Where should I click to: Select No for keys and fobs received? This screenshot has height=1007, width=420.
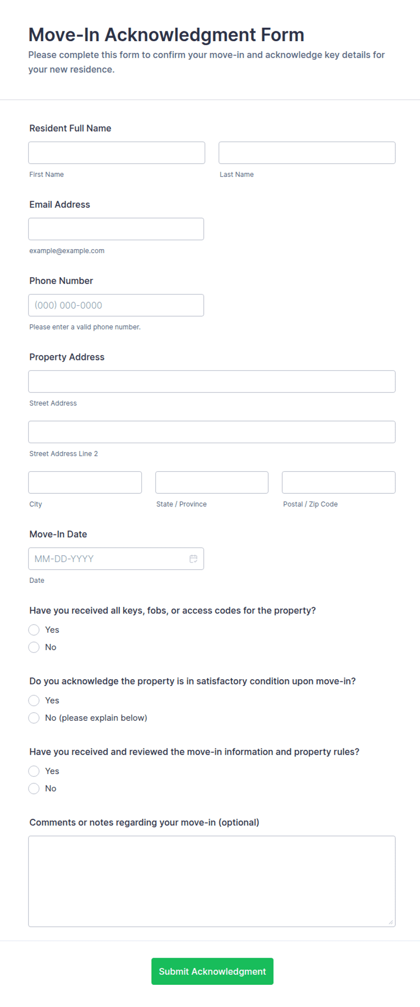click(34, 647)
